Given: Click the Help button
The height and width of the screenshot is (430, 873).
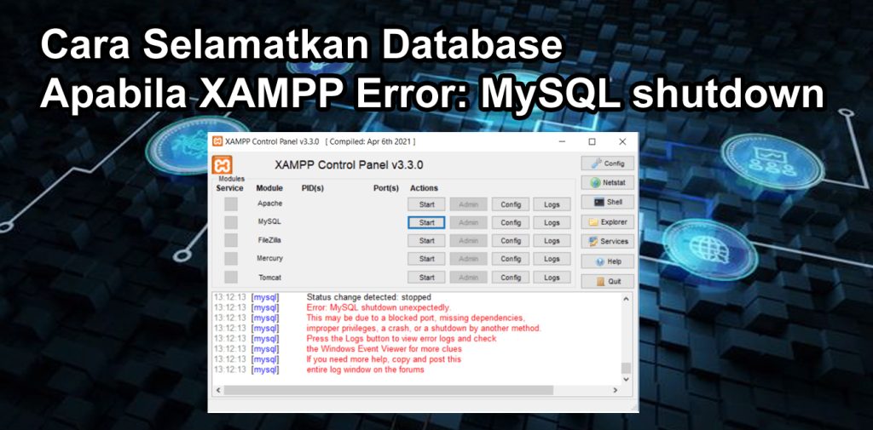Looking at the screenshot, I should point(607,261).
